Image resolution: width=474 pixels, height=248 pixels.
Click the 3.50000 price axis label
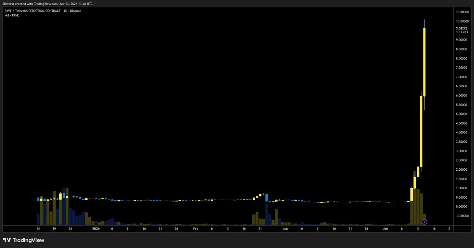[462, 142]
